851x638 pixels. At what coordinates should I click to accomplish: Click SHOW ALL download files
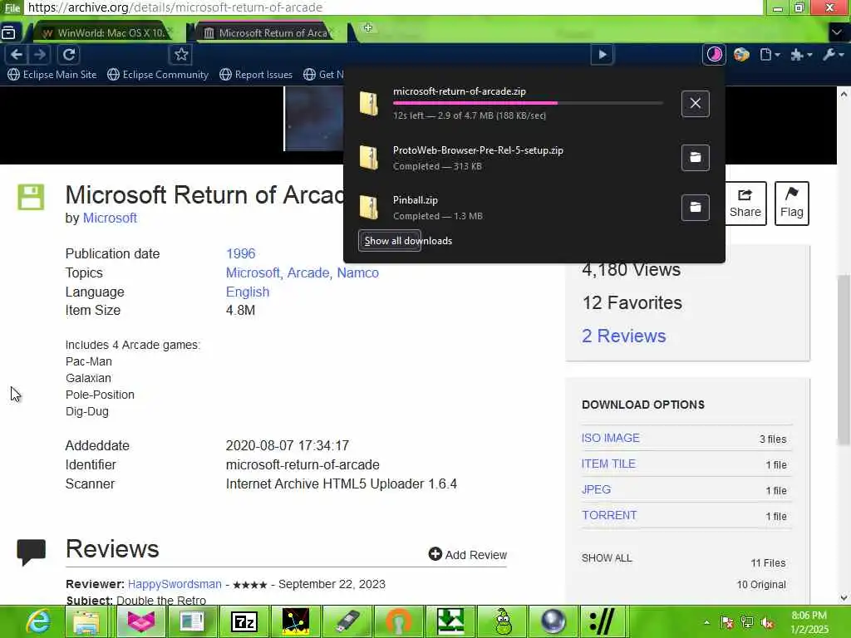point(607,558)
